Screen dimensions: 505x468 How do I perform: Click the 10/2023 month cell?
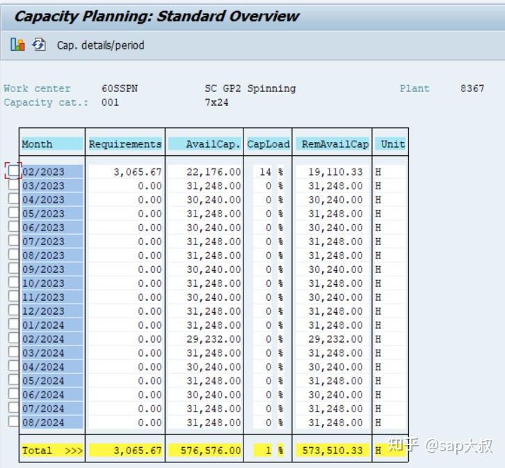coord(52,283)
